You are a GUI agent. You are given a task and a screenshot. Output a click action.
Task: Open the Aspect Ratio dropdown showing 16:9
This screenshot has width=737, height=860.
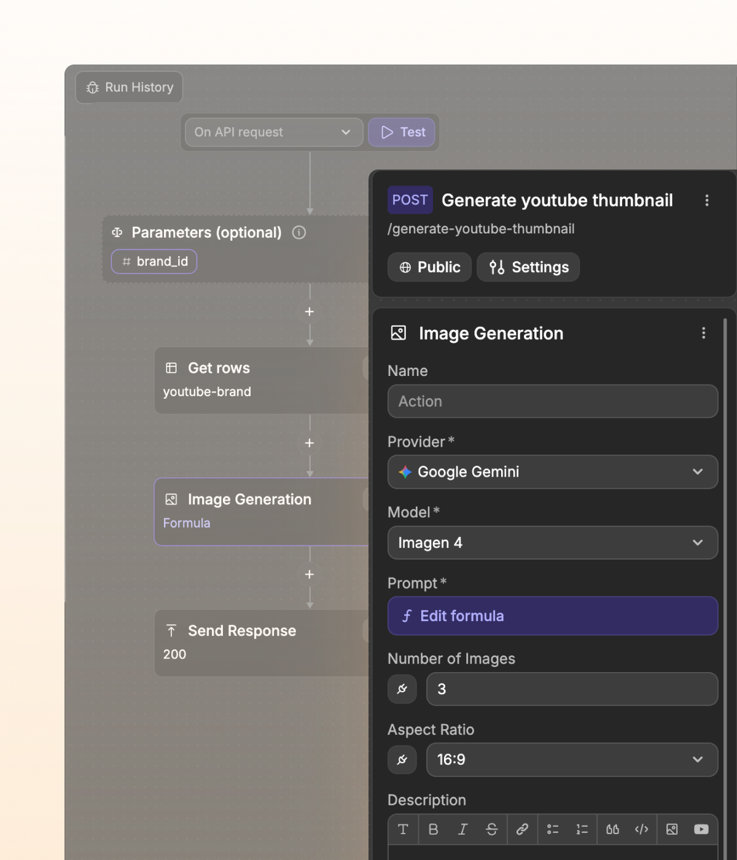tap(572, 760)
